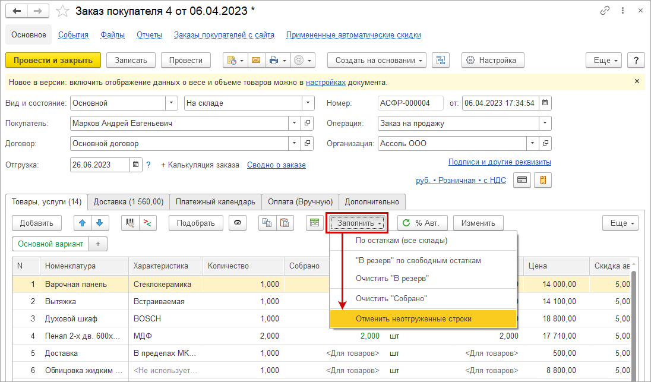Click the red-green exchange data icon
The height and width of the screenshot is (382, 651).
pos(147,223)
